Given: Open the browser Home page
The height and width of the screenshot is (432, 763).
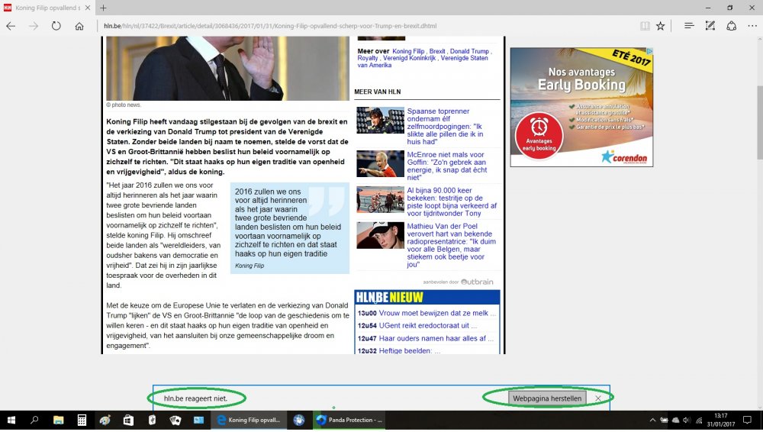Looking at the screenshot, I should pos(79,26).
